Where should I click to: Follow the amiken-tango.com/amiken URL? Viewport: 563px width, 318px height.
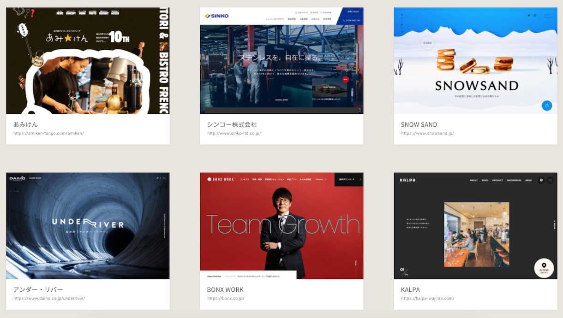48,133
